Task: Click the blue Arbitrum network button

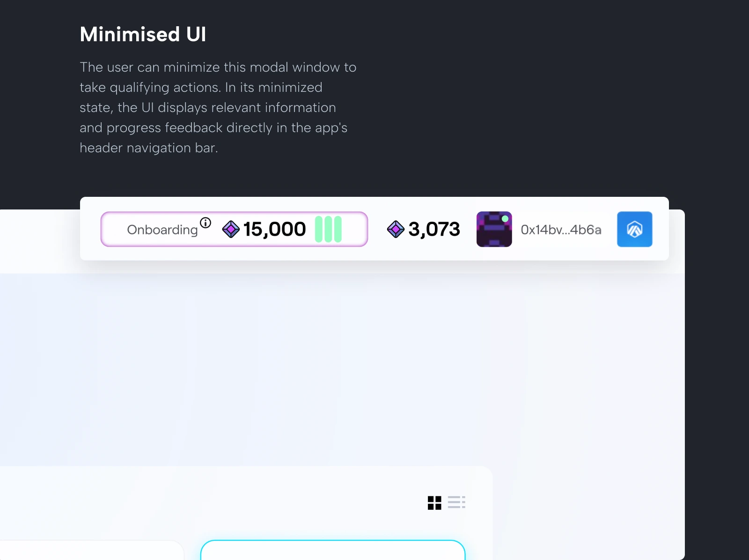Action: coord(634,229)
